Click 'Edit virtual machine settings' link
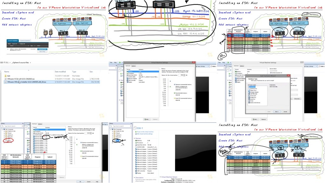This screenshot has height=183, width=325. pyautogui.click(x=144, y=134)
